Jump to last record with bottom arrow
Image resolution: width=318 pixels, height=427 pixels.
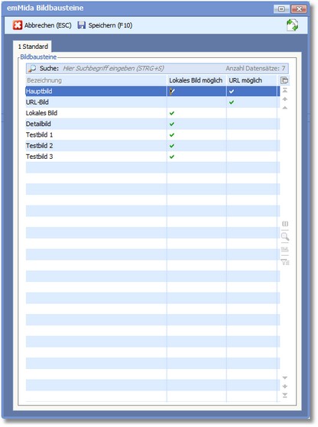(285, 395)
